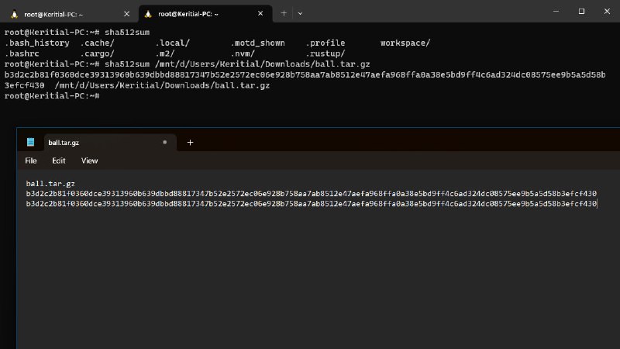Click the unsaved-changes dot on ball.tar.gz tab

[164, 143]
